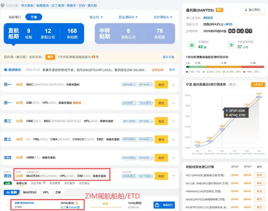Open the 货代推荐 tab
268x211 pixels.
[x=69, y=183]
